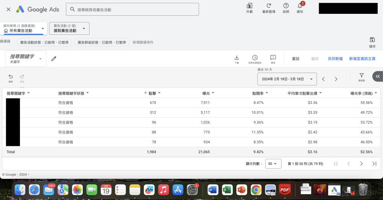Open the 所有廣告活動 data view dropdown
The image size is (383, 200).
[23, 28]
